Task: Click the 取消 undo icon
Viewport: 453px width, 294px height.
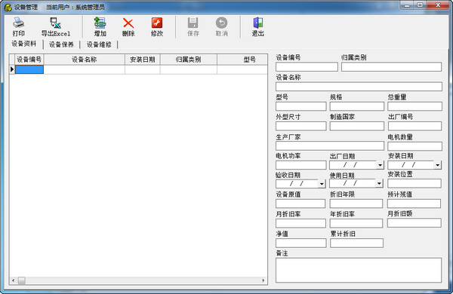Action: [221, 23]
